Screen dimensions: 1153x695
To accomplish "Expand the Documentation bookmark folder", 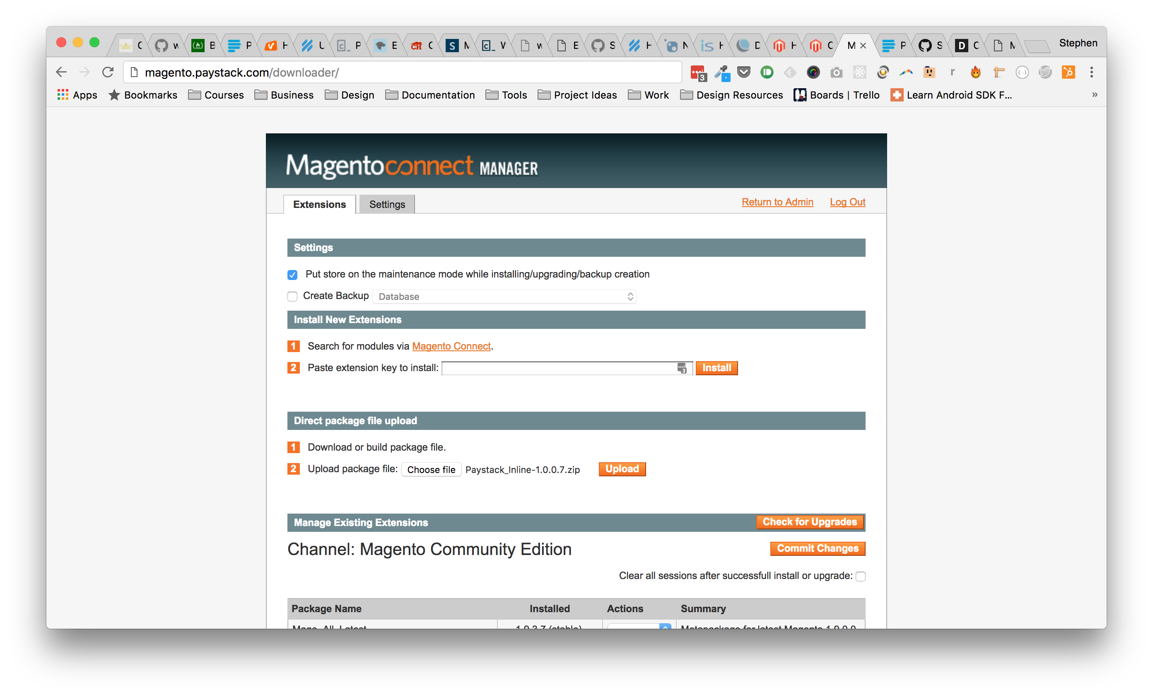I will [x=430, y=95].
